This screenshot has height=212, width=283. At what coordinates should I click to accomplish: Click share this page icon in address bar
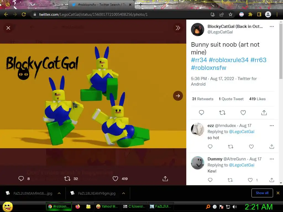click(x=222, y=14)
